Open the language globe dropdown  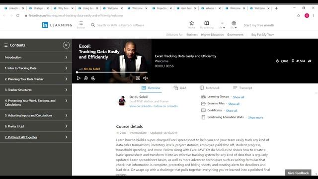tap(234, 25)
